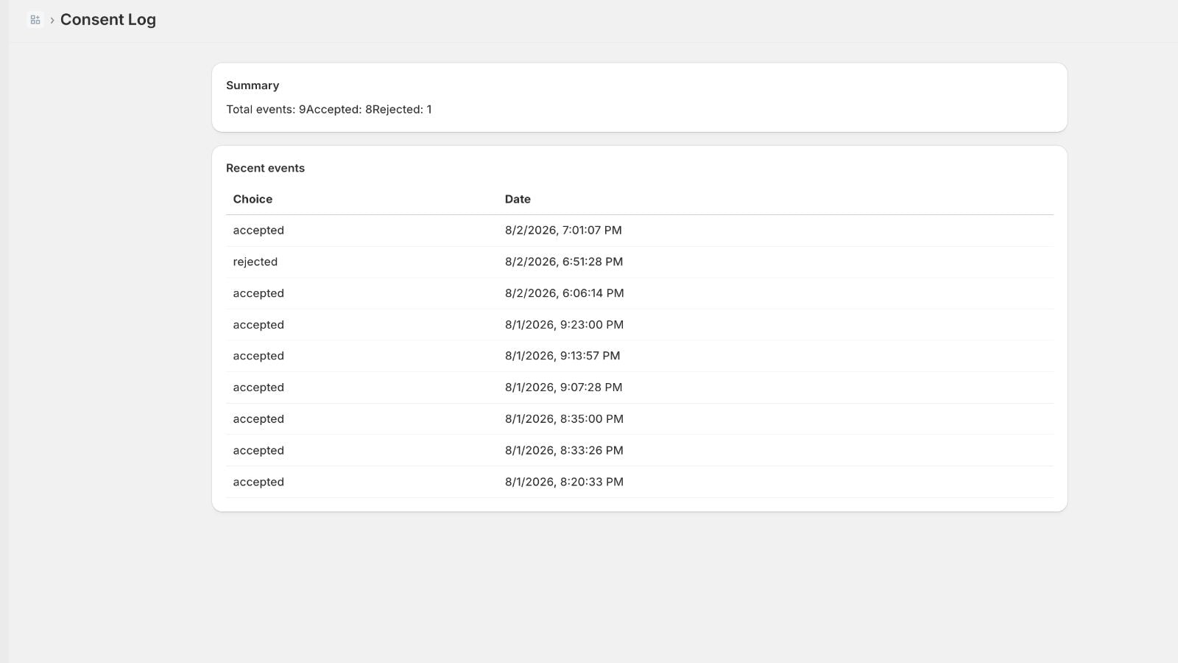Viewport: 1178px width, 663px height.
Task: Click the apps grid icon beside Consent Log
Action: coord(35,20)
